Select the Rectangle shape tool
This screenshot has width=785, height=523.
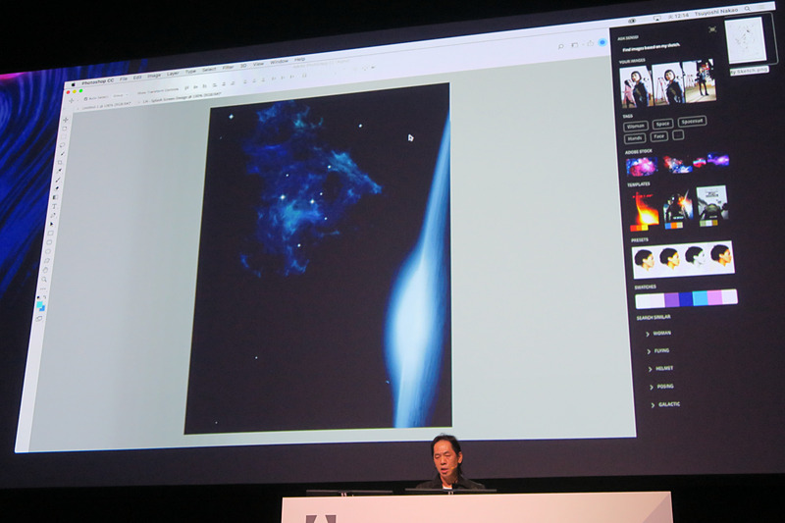click(51, 233)
